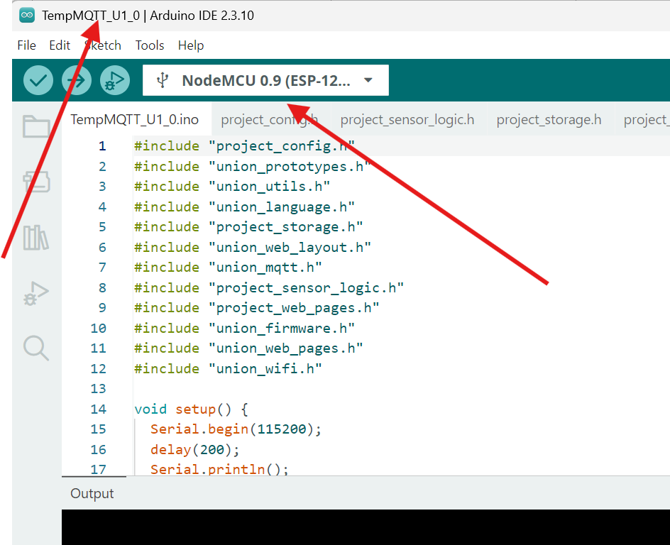Place the cursor on line 14 void setup
The height and width of the screenshot is (545, 670).
coord(191,409)
